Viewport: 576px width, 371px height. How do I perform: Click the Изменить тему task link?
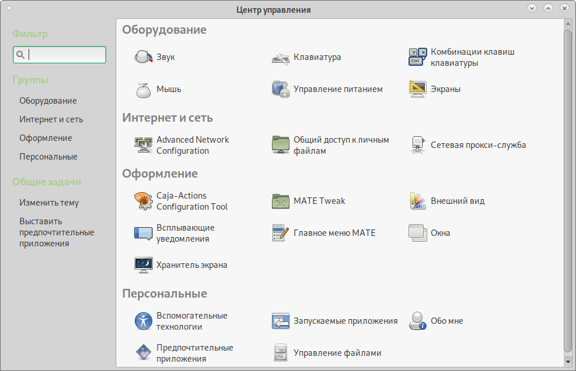49,203
